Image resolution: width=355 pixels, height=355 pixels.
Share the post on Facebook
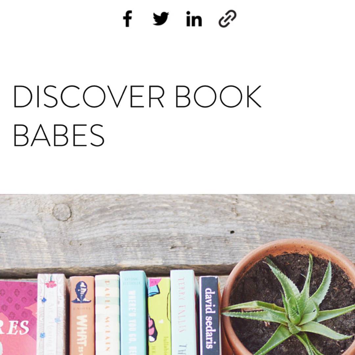pos(128,19)
